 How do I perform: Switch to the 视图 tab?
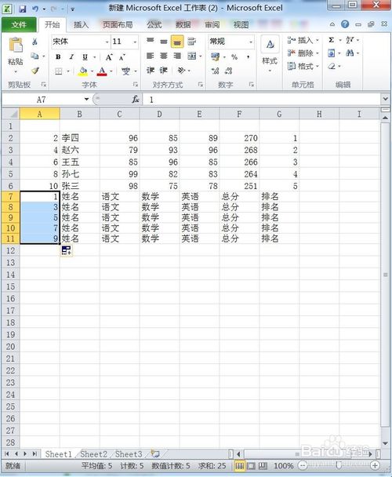click(241, 24)
